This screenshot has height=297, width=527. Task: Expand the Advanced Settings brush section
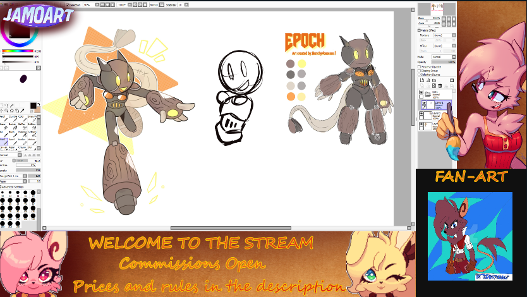[1, 187]
